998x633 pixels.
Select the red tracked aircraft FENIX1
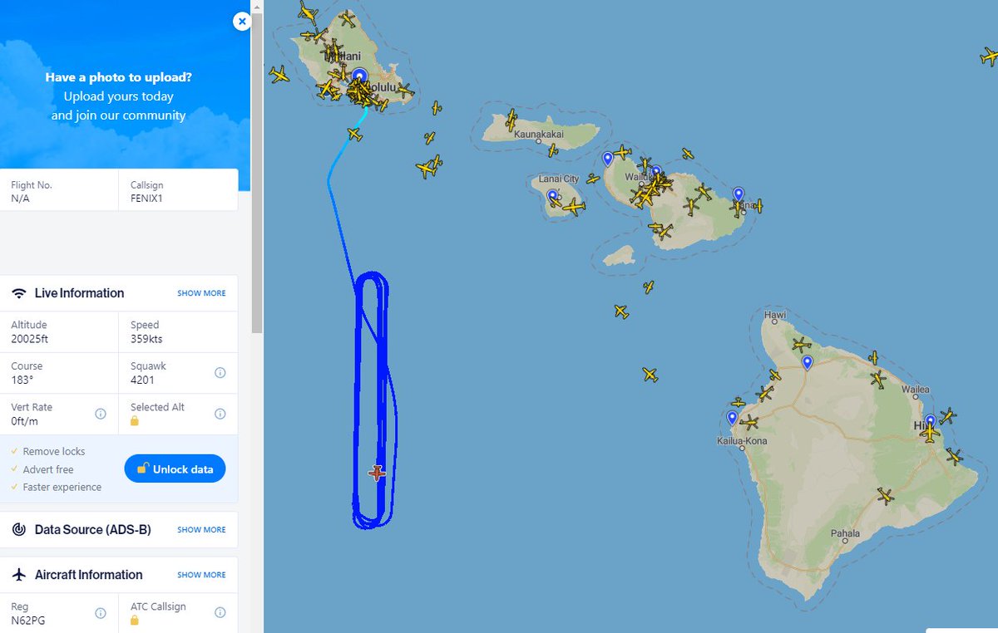pyautogui.click(x=377, y=474)
